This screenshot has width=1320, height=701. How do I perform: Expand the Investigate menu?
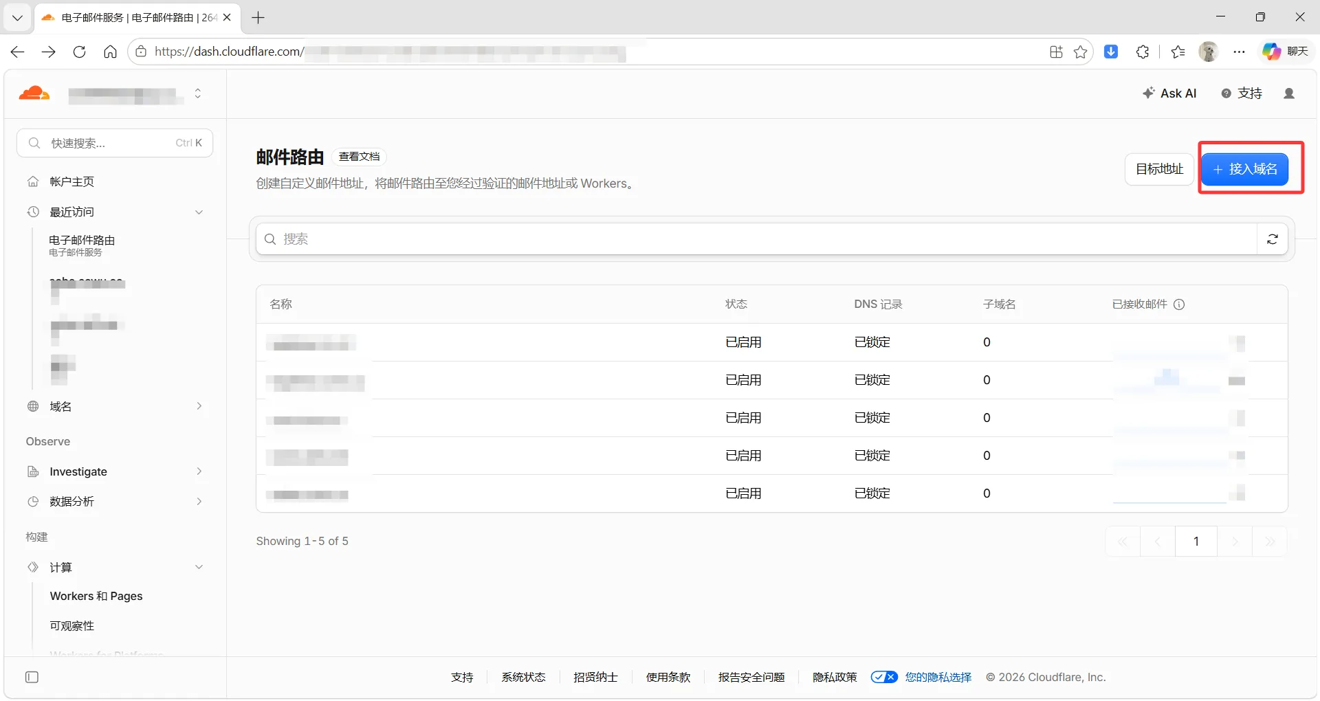click(x=199, y=471)
